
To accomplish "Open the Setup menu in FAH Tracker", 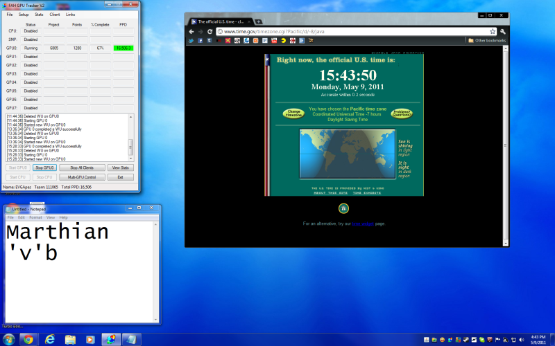I will [24, 15].
